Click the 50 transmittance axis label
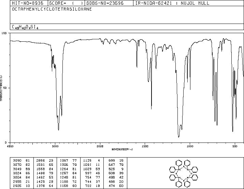Image resolution: width=244 pixels, height=189 pixels. [5, 88]
